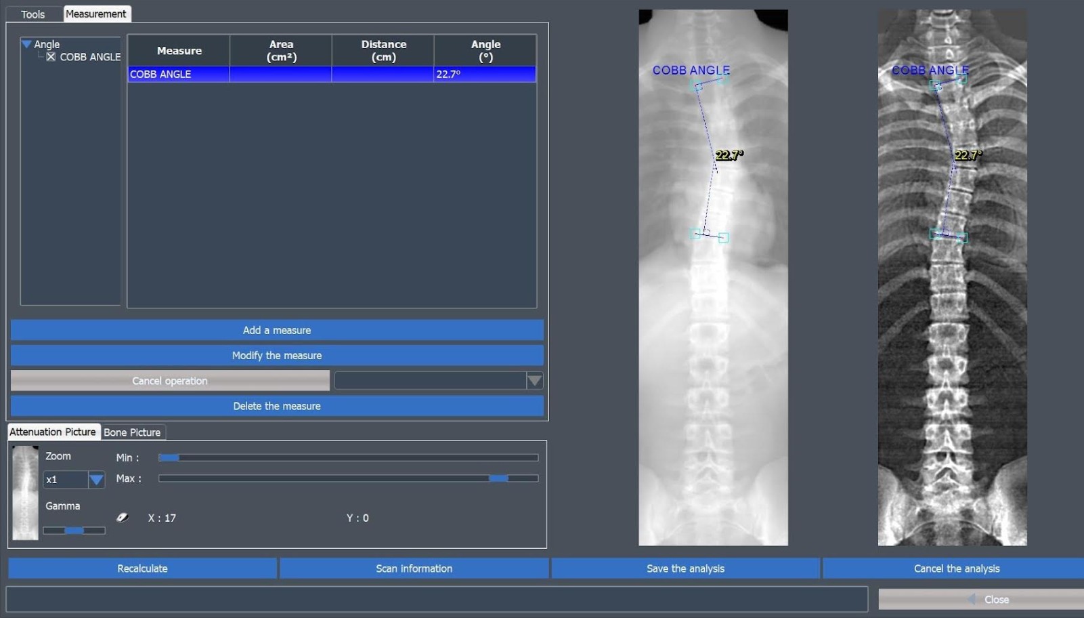Click 22.7° label on attenuation image
Image resolution: width=1084 pixels, height=618 pixels.
[x=729, y=155]
